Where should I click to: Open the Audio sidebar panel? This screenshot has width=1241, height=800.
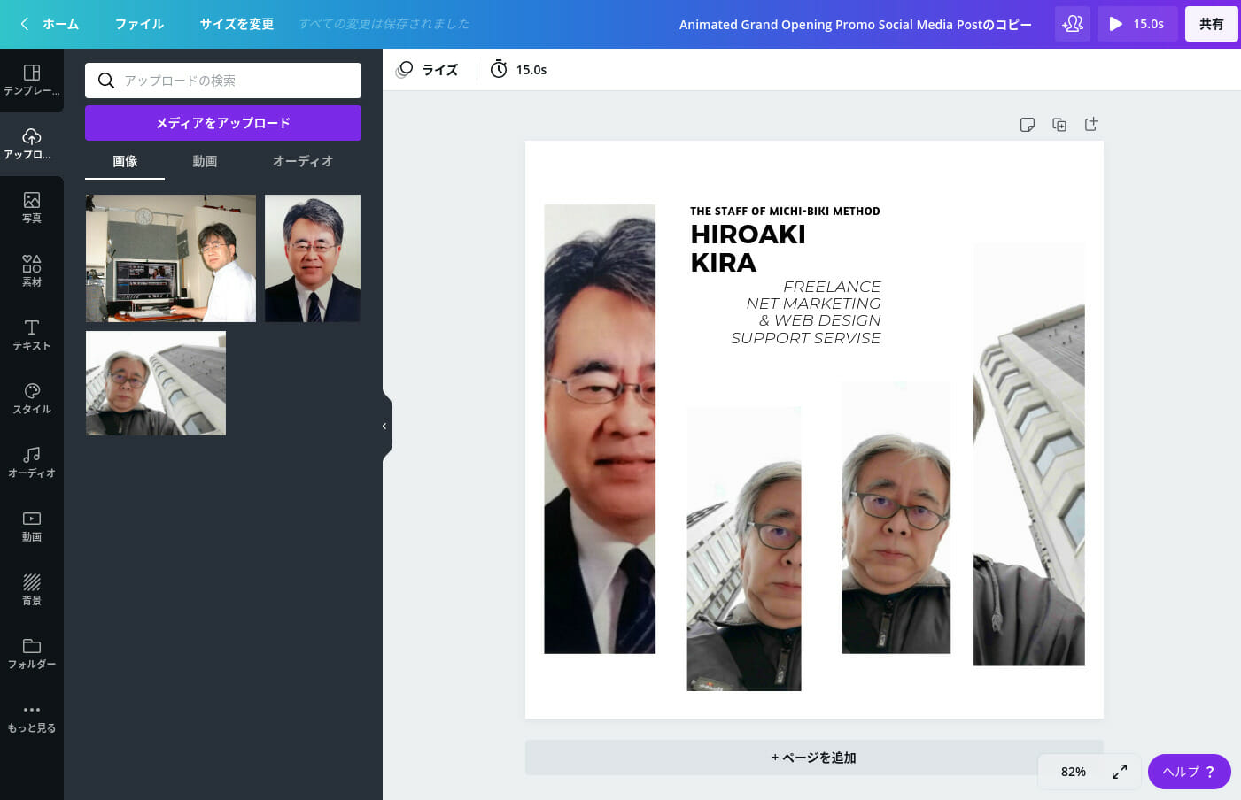(x=32, y=462)
